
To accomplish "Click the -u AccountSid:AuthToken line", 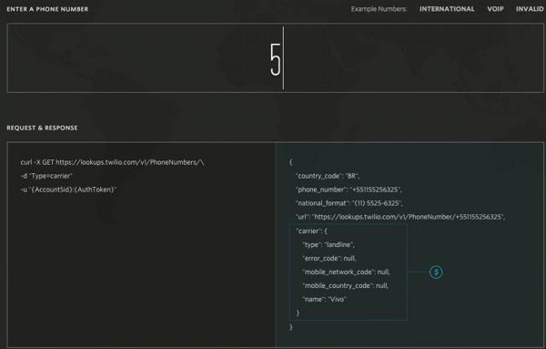I will pos(68,190).
